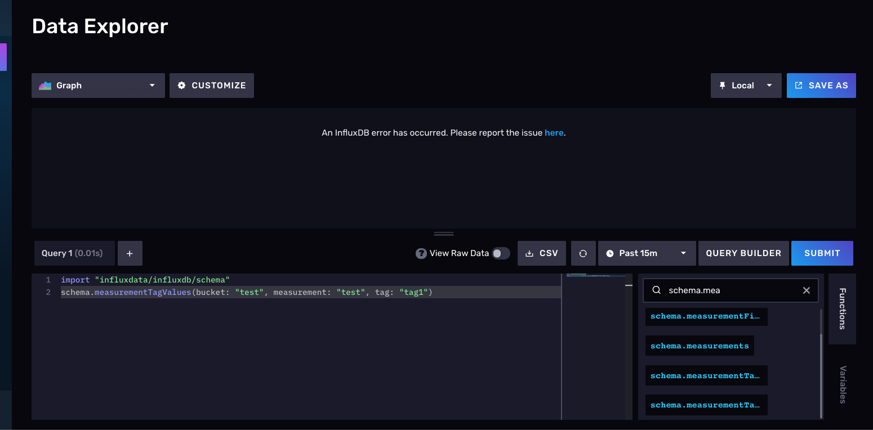Submit the current query
The height and width of the screenshot is (430, 873).
(x=822, y=253)
